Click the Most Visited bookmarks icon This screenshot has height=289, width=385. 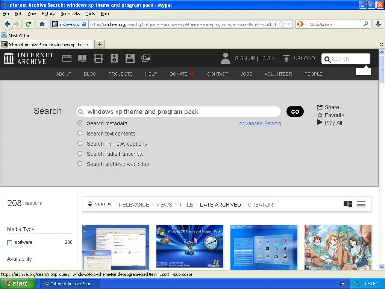[4, 35]
